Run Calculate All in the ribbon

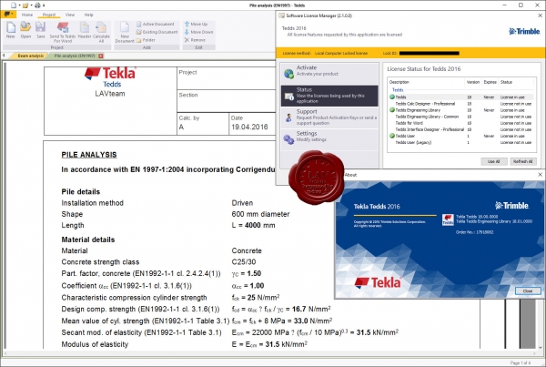pos(101,33)
